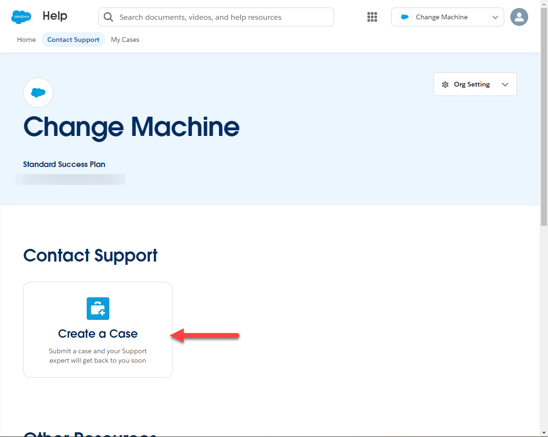
Task: Open the app launcher grid icon
Action: click(x=372, y=17)
